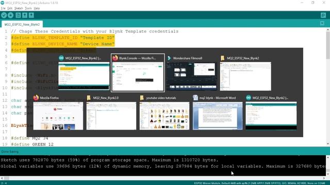Image resolution: width=330 pixels, height=185 pixels.
Task: Switch to Blynk.Console Mozilla Firefox thumbnail
Action: [x=138, y=77]
